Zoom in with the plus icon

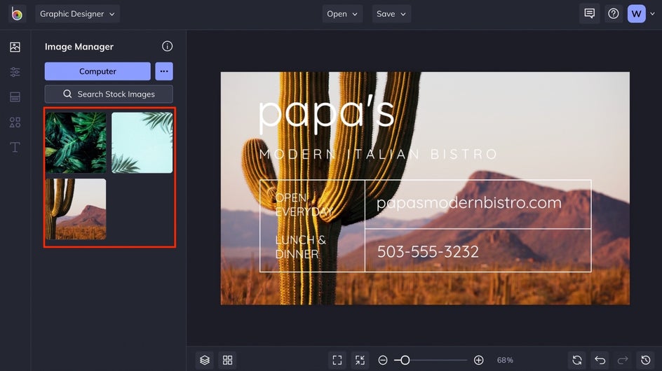tap(478, 360)
